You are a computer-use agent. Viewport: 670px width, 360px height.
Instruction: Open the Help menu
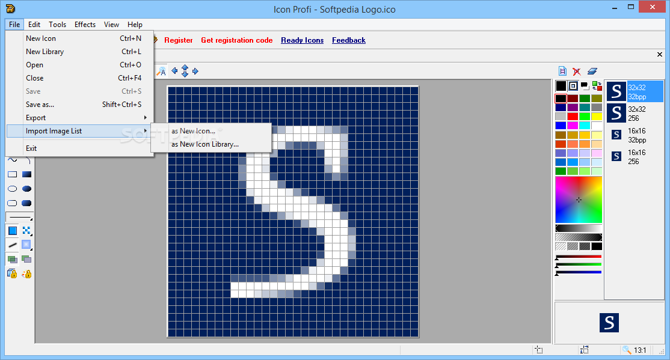click(x=135, y=25)
